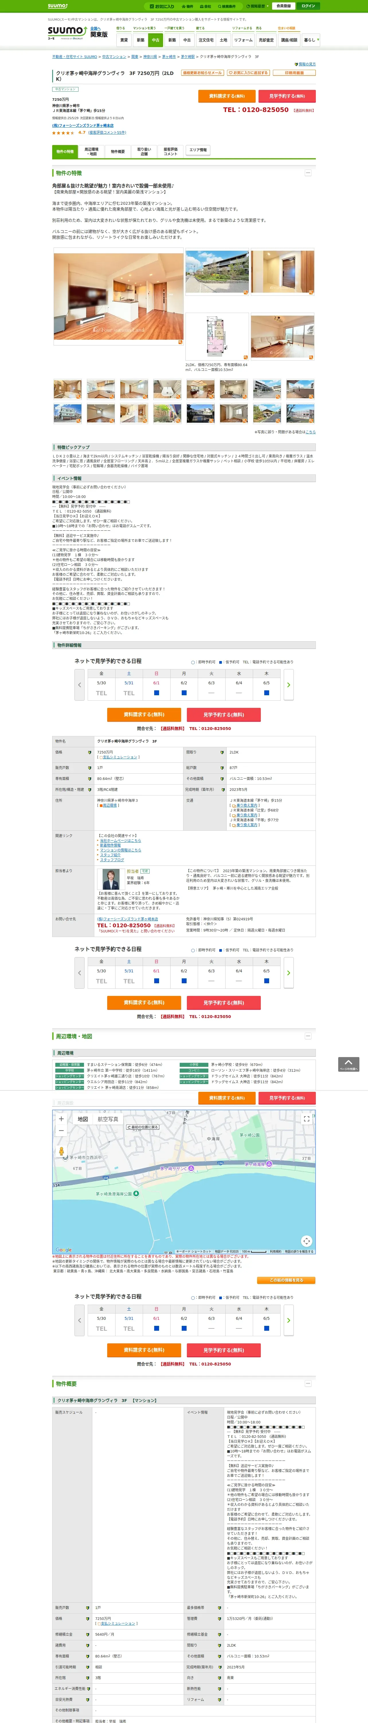Open map camera controls compass button
The width and height of the screenshot is (368, 1723).
coord(307,1241)
